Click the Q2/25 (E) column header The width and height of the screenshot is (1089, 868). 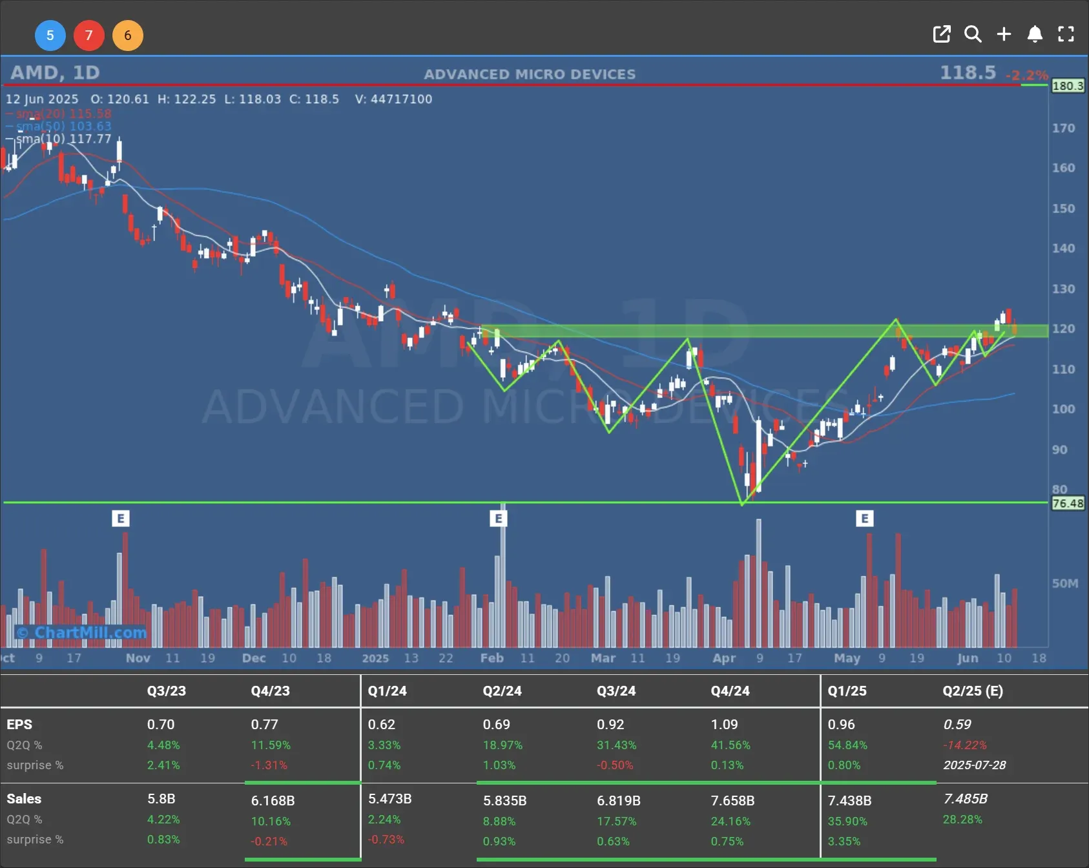point(973,691)
